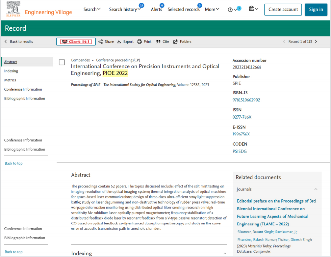Expand the help dropdown chevron
Viewport: 331px width, 257px height.
coord(235,10)
